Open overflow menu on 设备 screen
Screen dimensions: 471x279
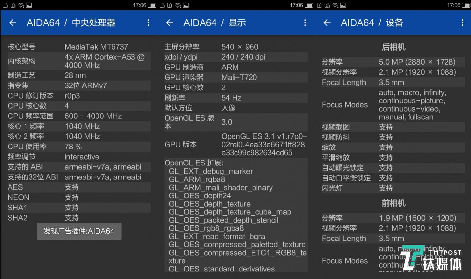click(x=462, y=23)
